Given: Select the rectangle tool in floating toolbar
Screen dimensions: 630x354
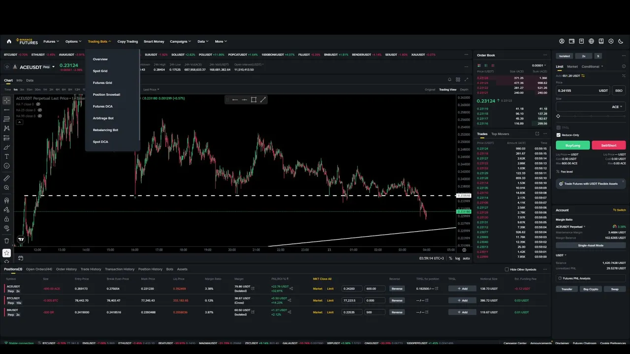Looking at the screenshot, I should (x=253, y=100).
